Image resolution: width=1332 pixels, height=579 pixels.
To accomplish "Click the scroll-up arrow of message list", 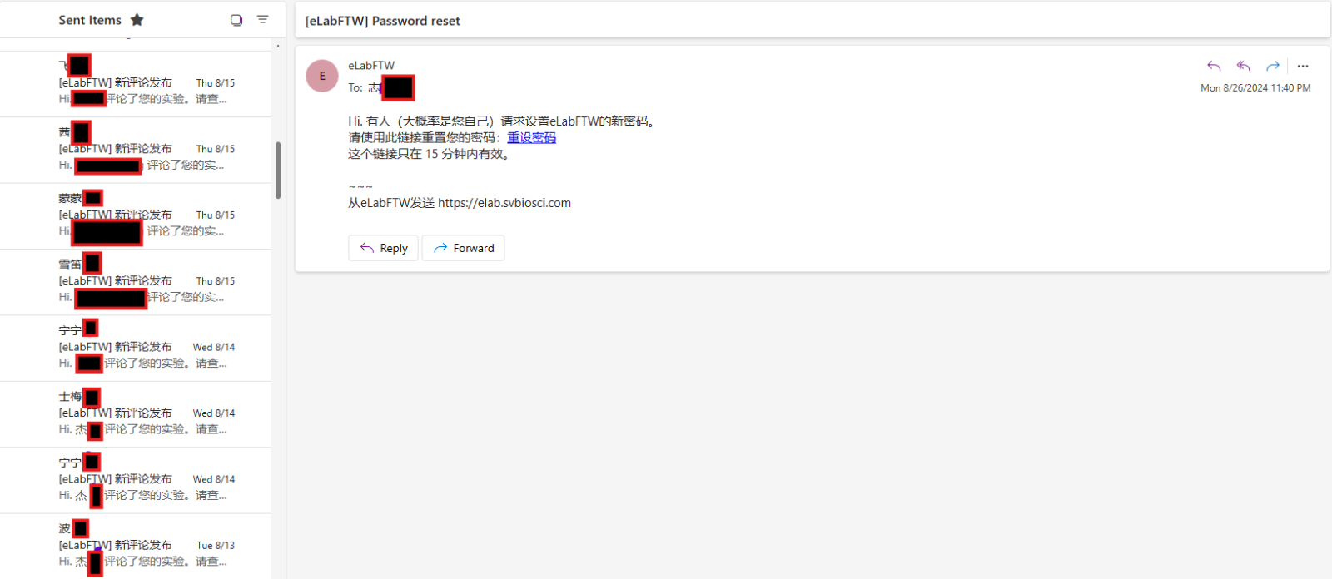I will point(278,46).
